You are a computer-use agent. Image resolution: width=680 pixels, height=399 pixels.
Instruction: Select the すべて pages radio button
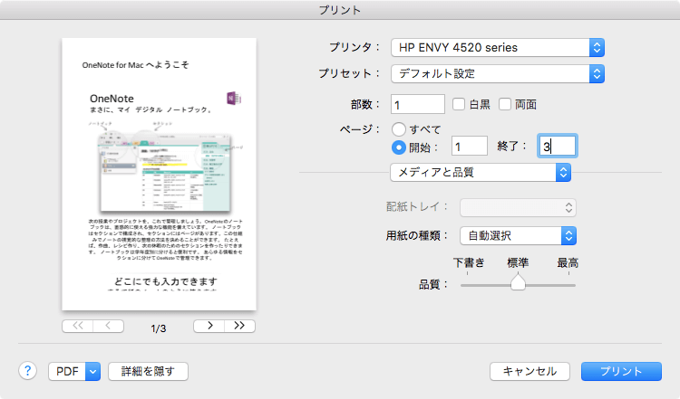[399, 129]
